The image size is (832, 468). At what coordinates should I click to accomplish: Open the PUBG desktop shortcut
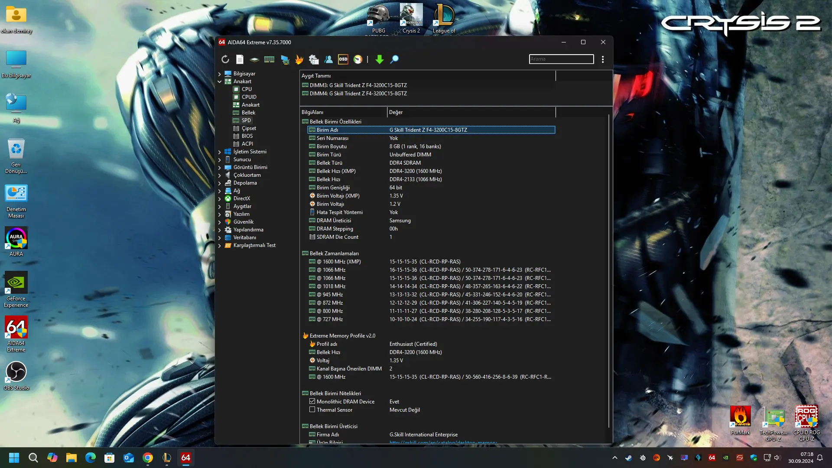click(378, 19)
